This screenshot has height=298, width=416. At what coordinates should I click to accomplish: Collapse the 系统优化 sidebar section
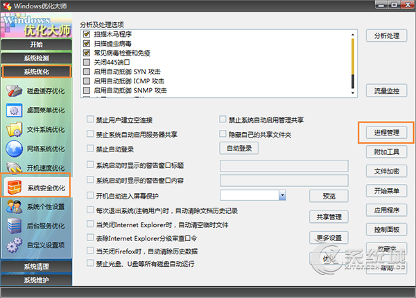click(36, 72)
